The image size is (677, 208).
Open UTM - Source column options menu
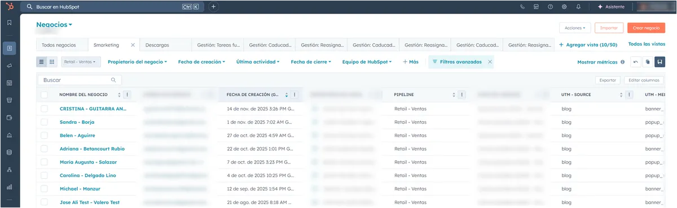click(630, 95)
